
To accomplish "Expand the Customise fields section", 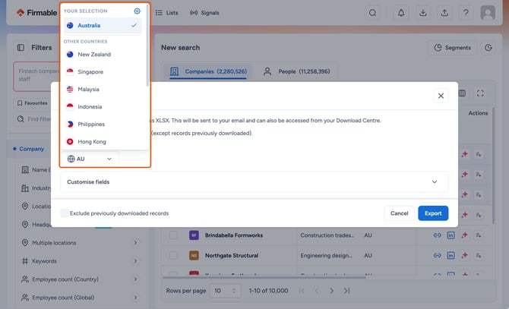I will tap(254, 182).
